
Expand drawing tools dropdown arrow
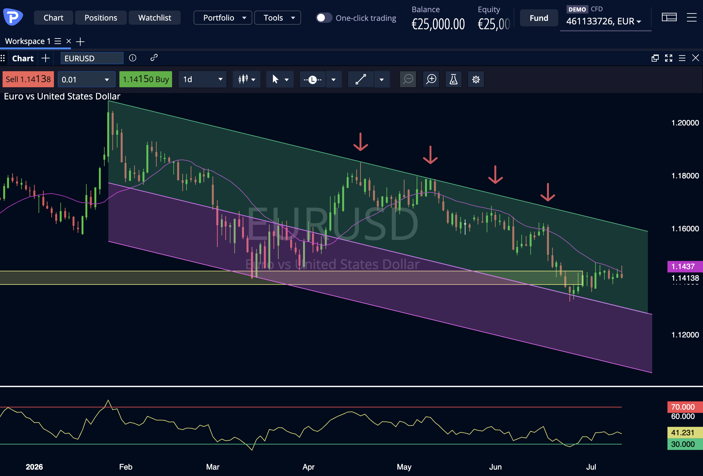point(382,80)
